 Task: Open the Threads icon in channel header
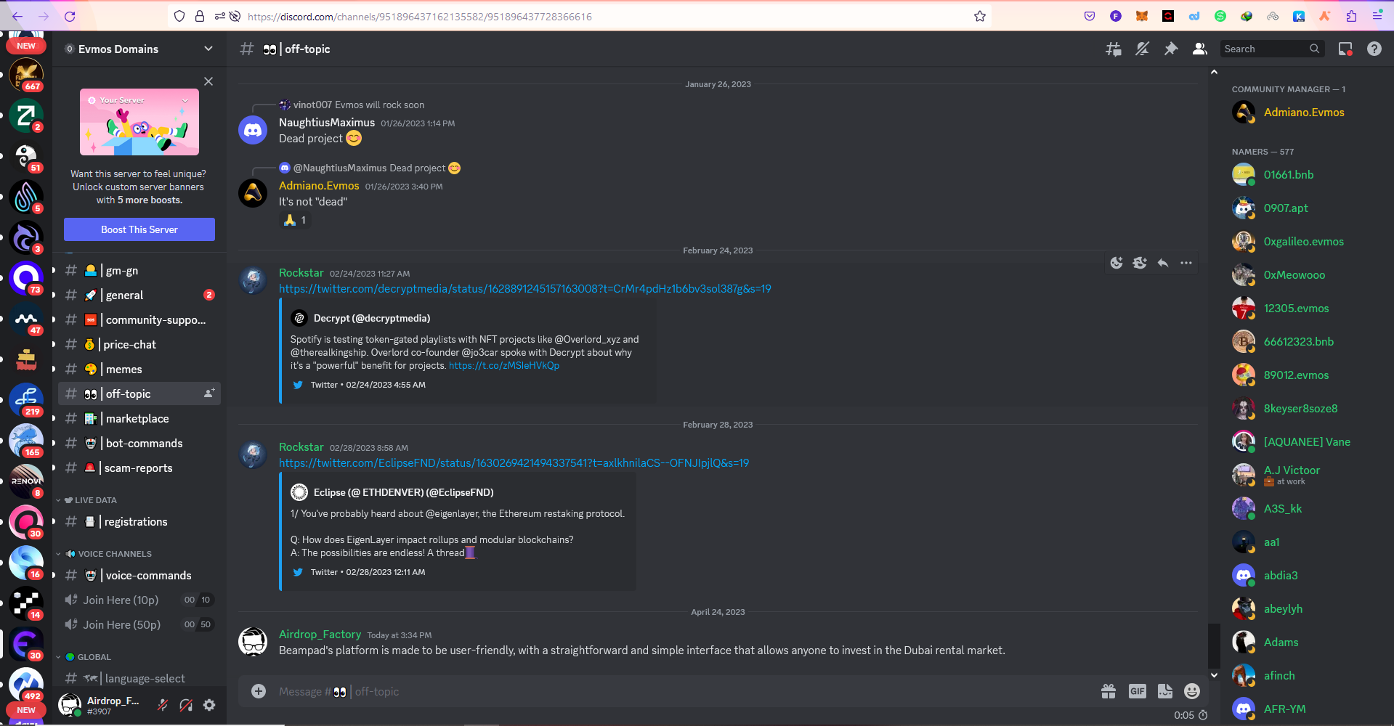1113,49
